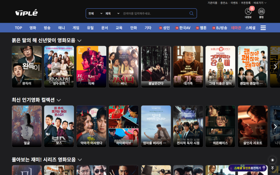Show next movies in 최신 인기영화 row
This screenshot has height=175, width=280.
(x=275, y=127)
